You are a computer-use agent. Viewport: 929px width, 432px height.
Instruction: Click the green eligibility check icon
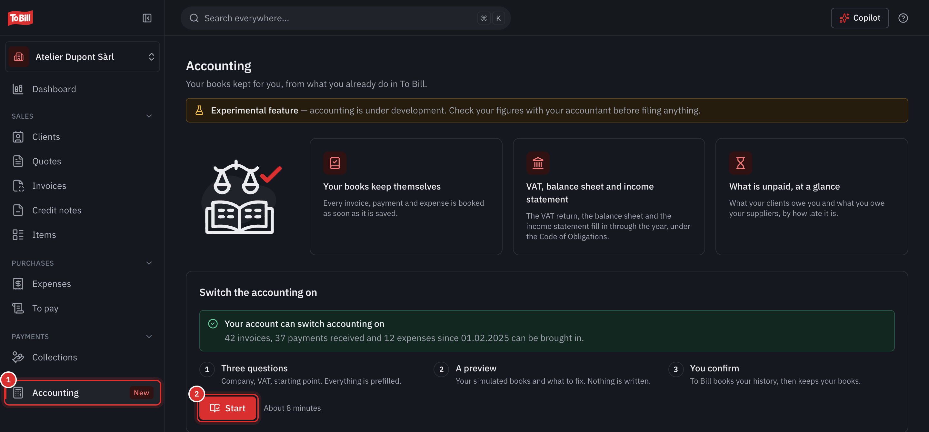click(x=213, y=324)
